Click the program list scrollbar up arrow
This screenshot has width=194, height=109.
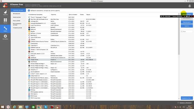pos(179,14)
